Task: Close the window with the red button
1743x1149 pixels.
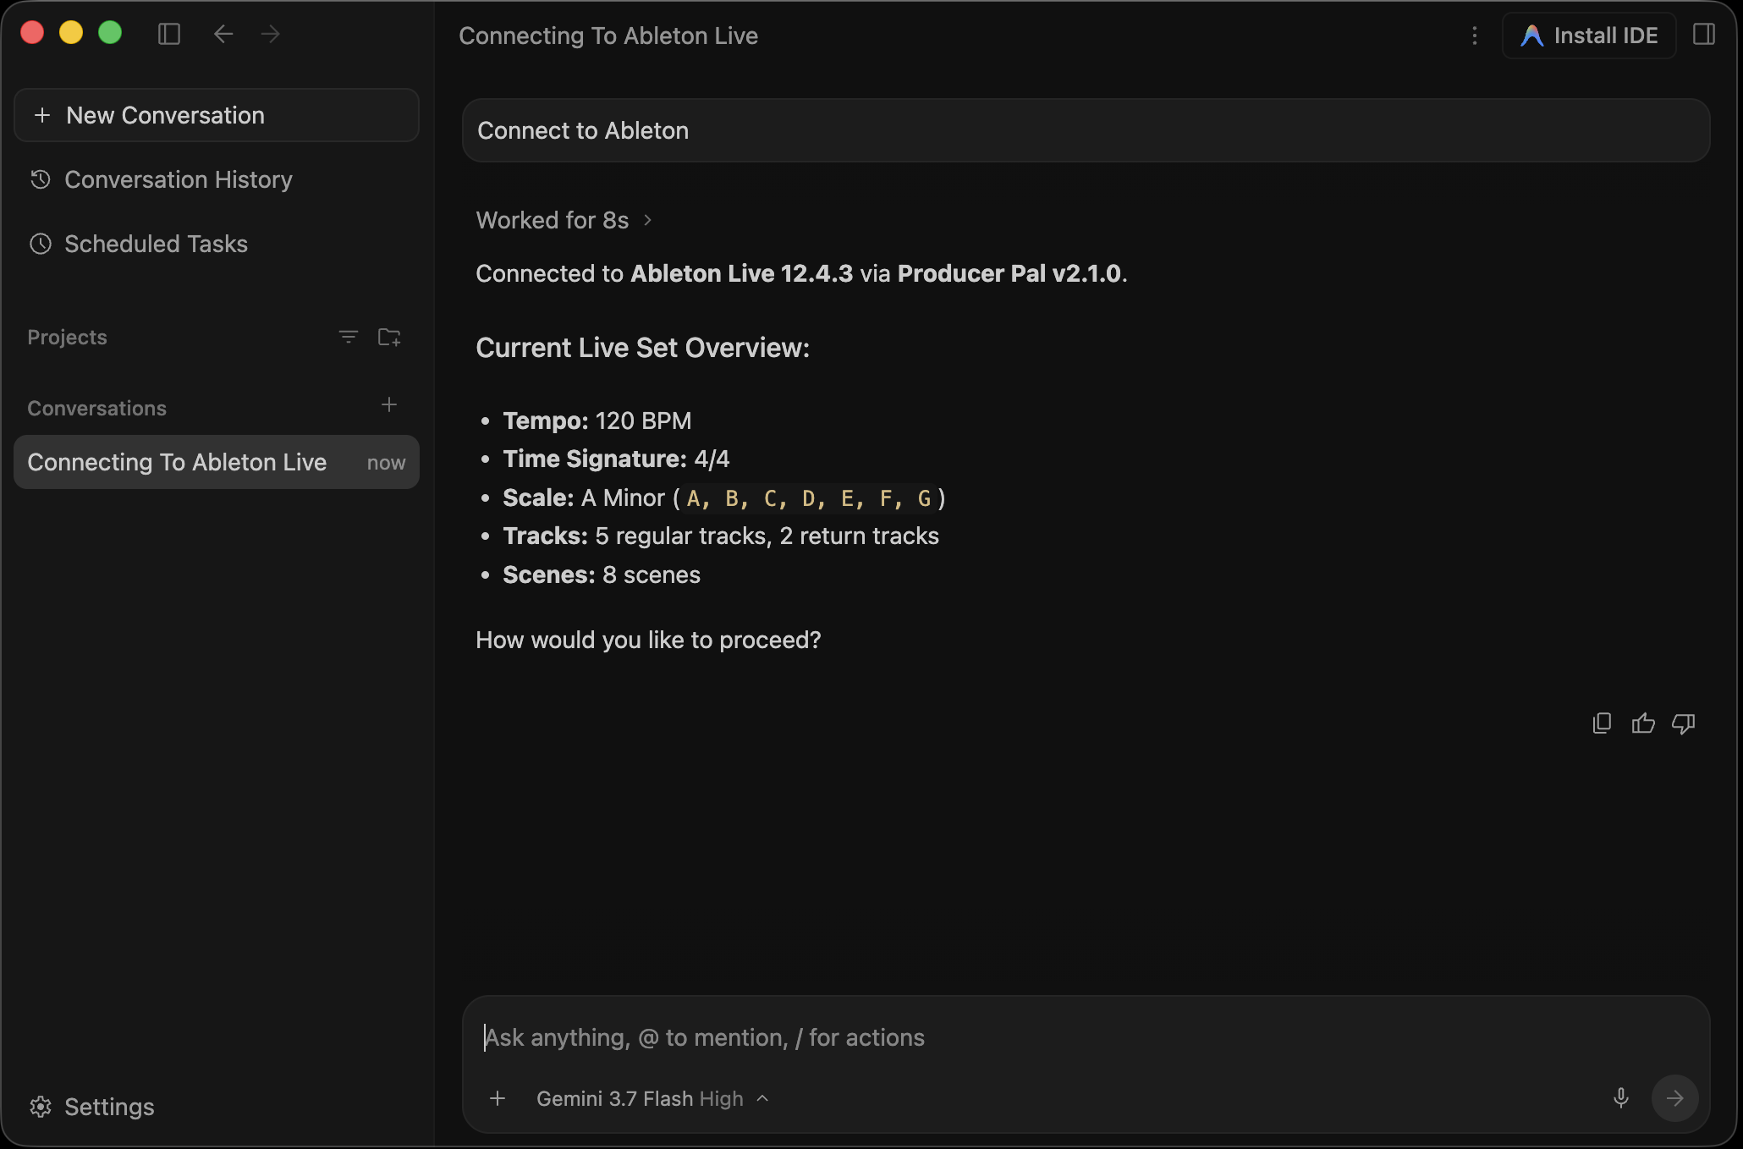Action: click(32, 33)
